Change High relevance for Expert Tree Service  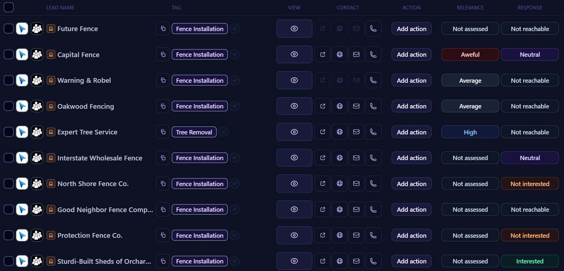click(x=470, y=132)
